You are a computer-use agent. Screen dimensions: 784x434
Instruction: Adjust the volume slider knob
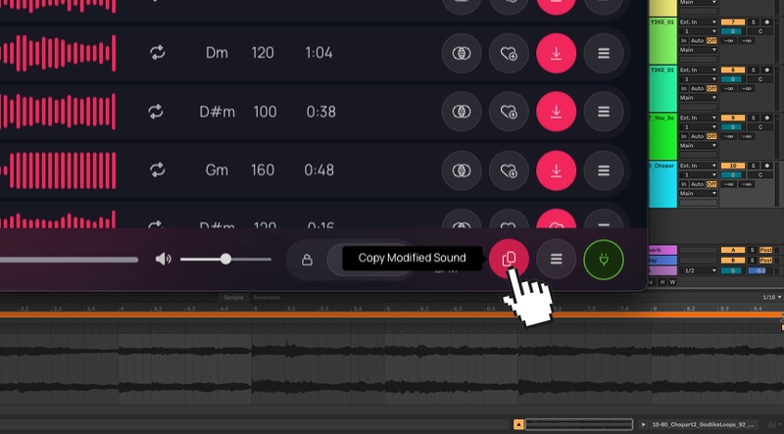pos(225,259)
